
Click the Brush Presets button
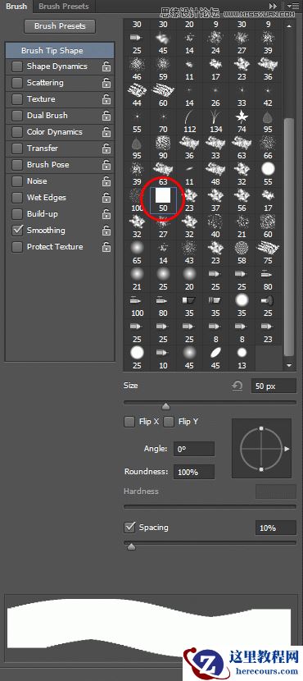pyautogui.click(x=60, y=26)
